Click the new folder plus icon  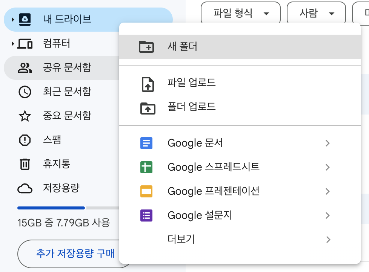click(146, 46)
